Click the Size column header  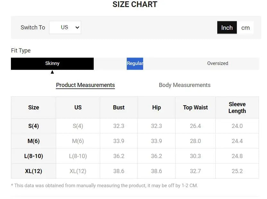(x=33, y=107)
